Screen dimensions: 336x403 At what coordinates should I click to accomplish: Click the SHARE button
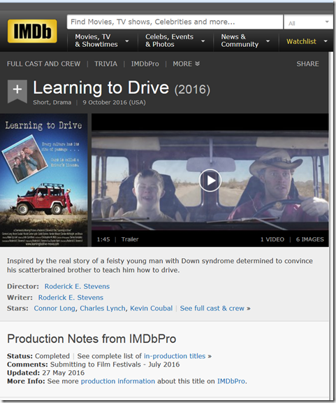pyautogui.click(x=307, y=64)
